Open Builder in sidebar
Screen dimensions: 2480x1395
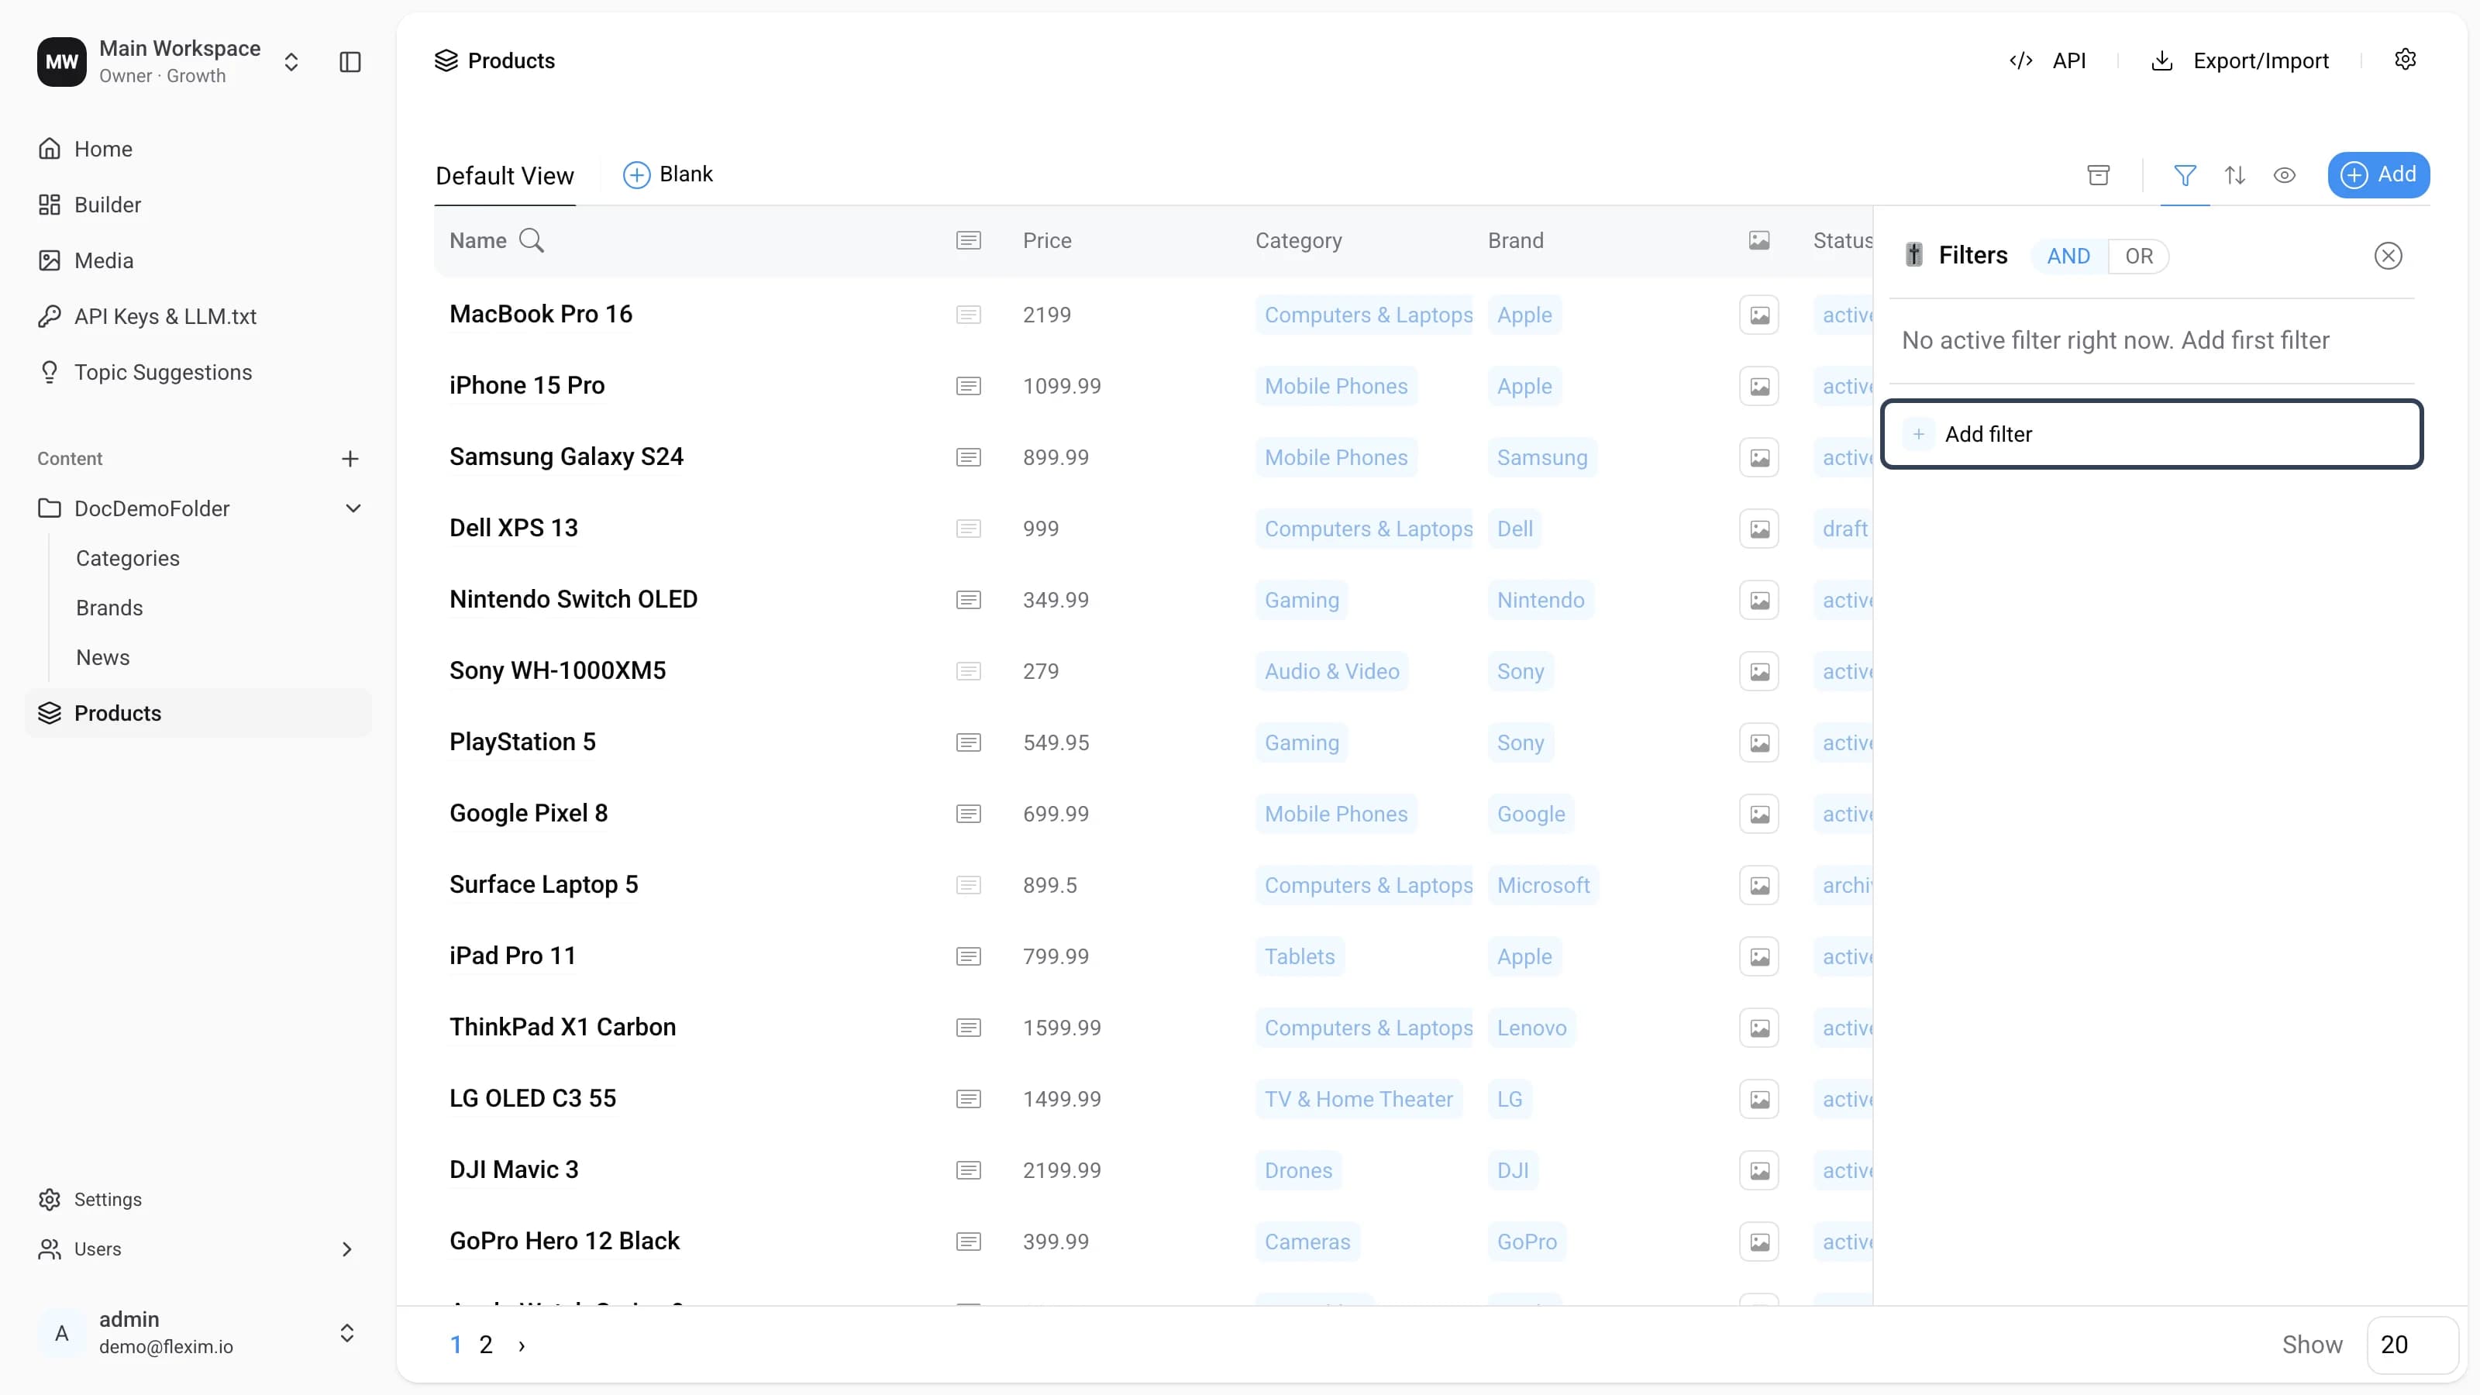(198, 205)
